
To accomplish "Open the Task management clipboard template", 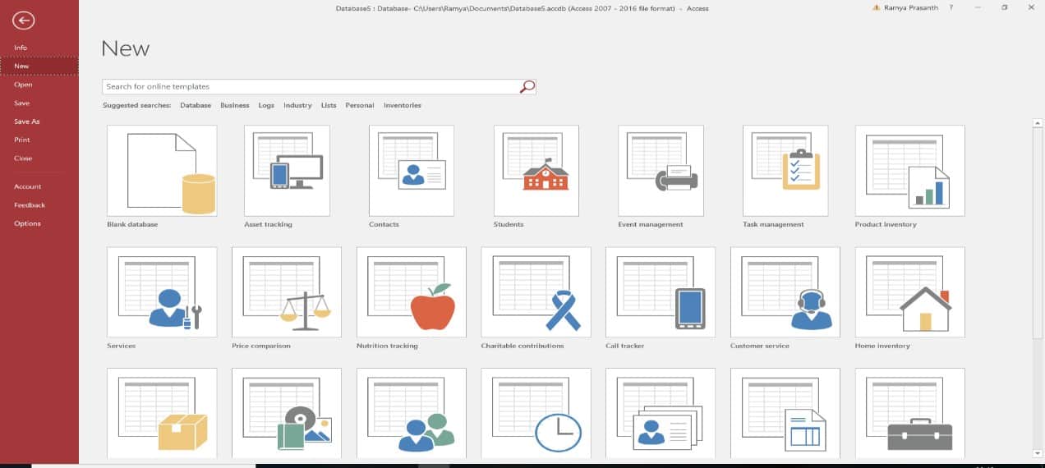I will (785, 171).
